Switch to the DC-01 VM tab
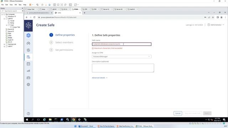228x128 pixels. point(65,9)
